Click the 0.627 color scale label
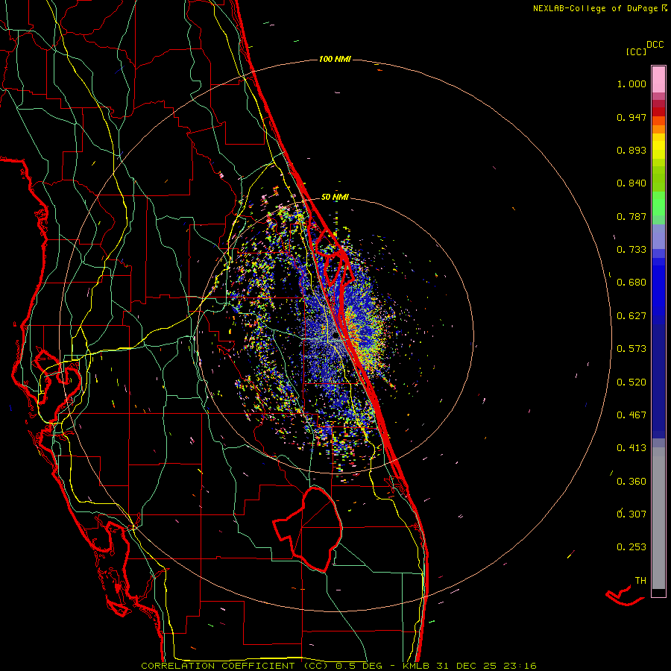The width and height of the screenshot is (671, 671). point(631,316)
